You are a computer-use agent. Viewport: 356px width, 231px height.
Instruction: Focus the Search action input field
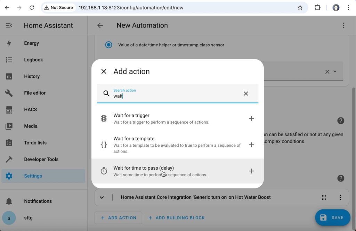click(177, 93)
